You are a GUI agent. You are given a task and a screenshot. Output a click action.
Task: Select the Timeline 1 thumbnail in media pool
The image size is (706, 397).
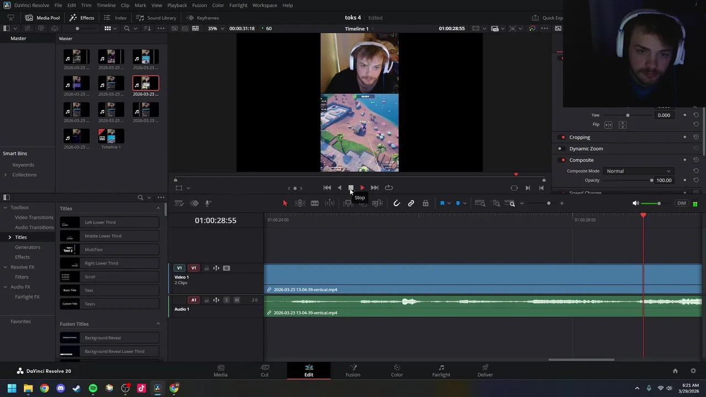(111, 136)
